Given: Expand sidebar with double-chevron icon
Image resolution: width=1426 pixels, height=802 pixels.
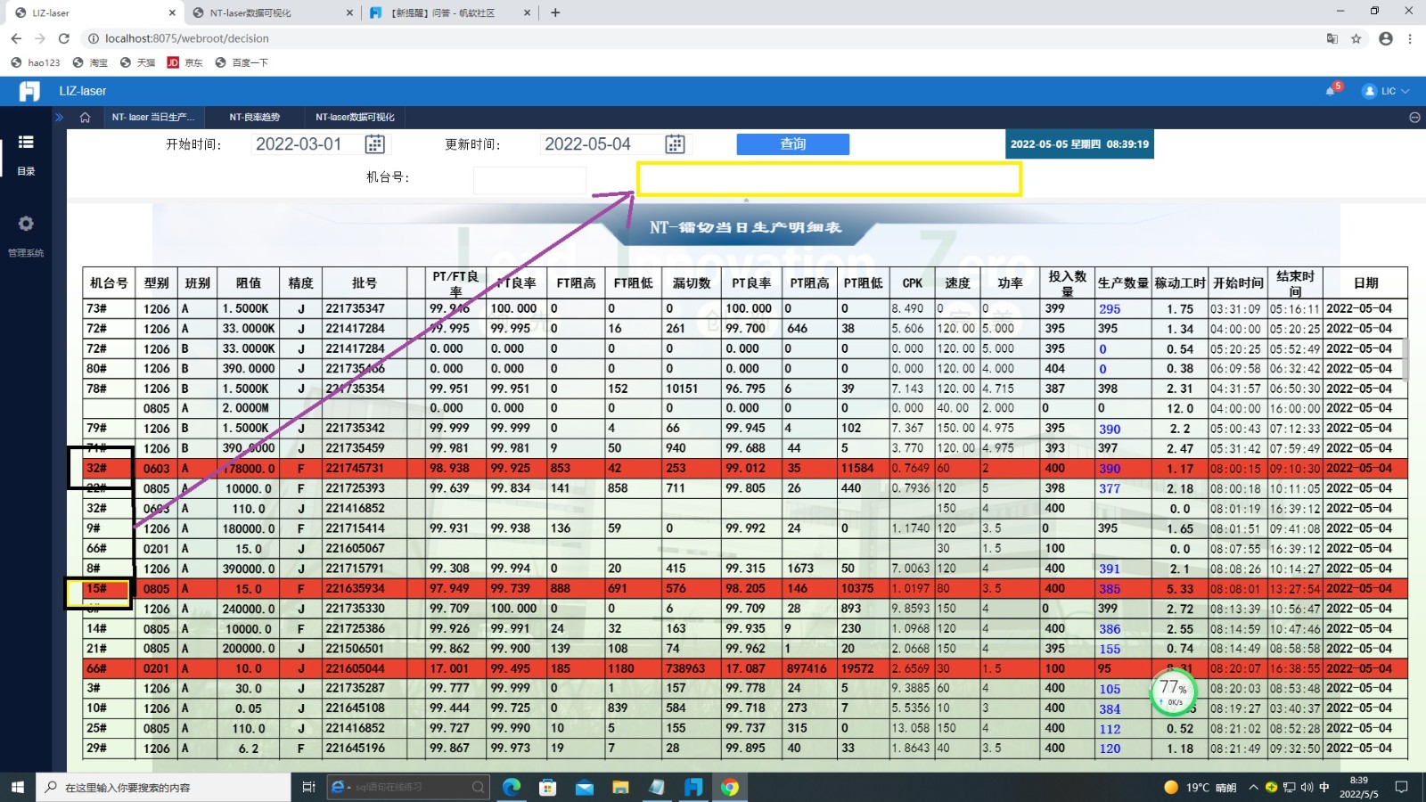Looking at the screenshot, I should pos(60,118).
